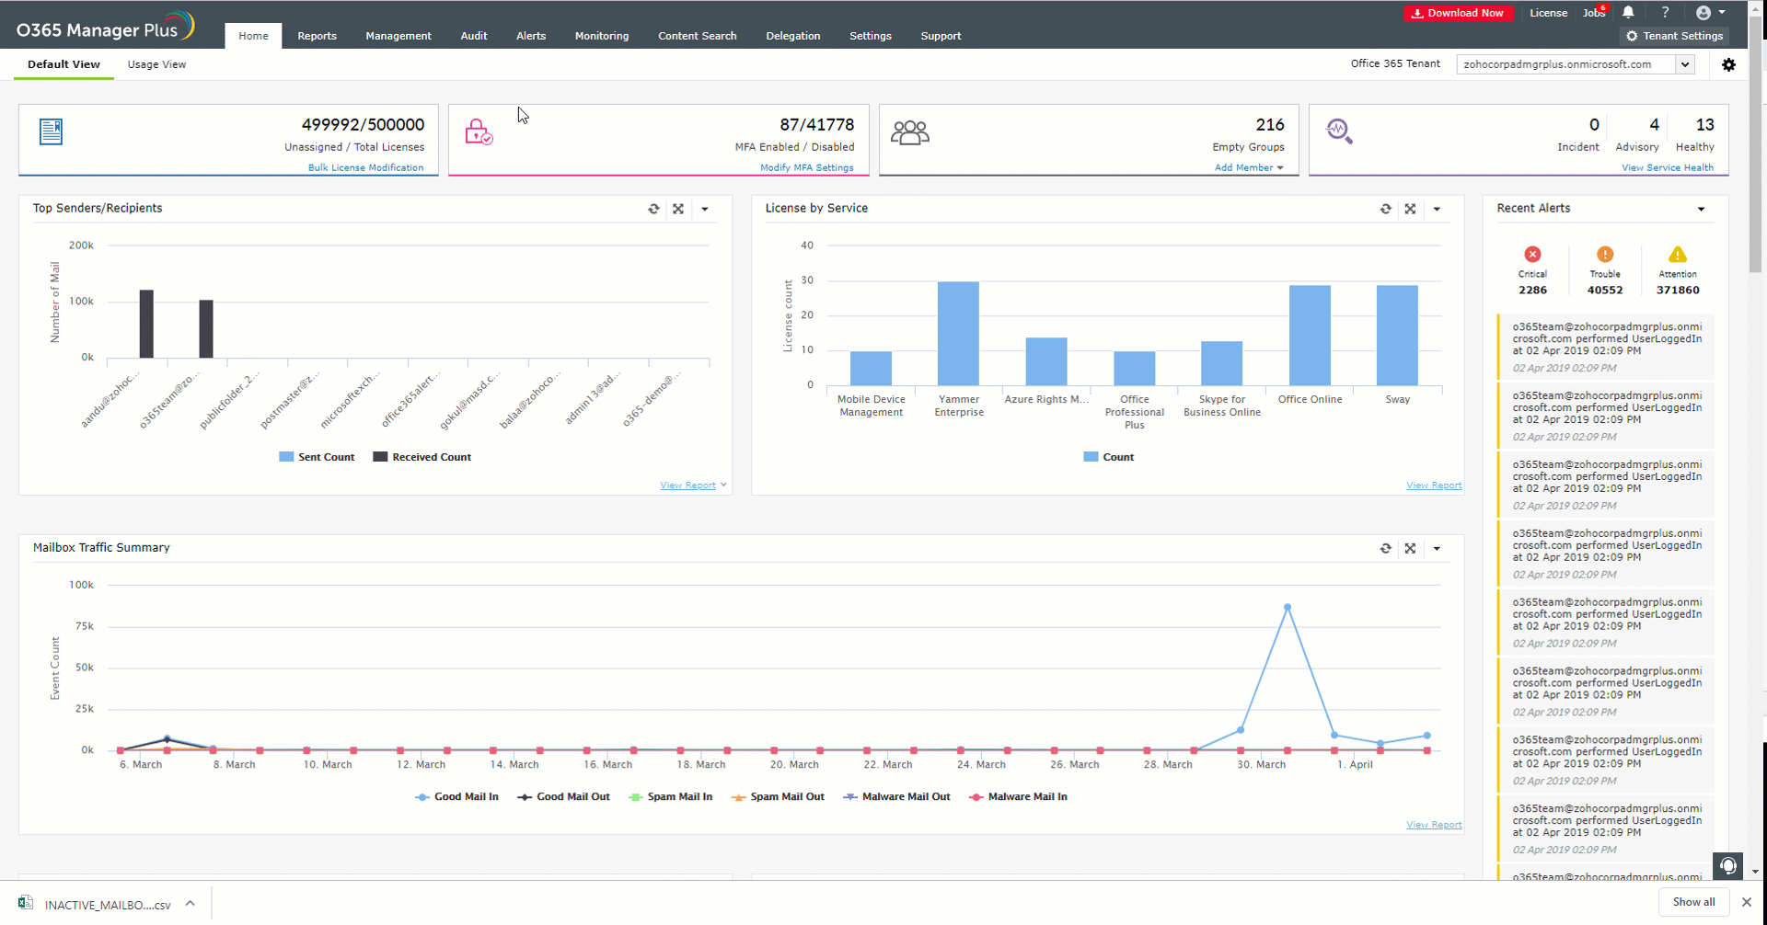Image resolution: width=1767 pixels, height=925 pixels.
Task: Toggle Received Count legend series
Action: [422, 457]
